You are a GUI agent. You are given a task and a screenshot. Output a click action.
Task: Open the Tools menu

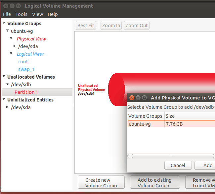point(21,14)
